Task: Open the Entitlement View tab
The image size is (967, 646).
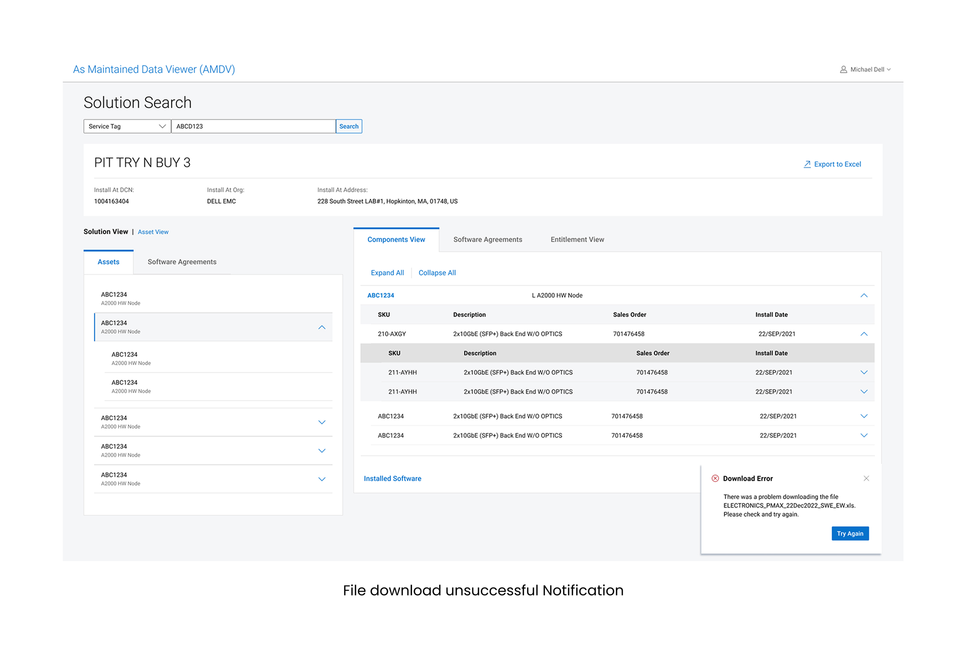Action: tap(577, 240)
